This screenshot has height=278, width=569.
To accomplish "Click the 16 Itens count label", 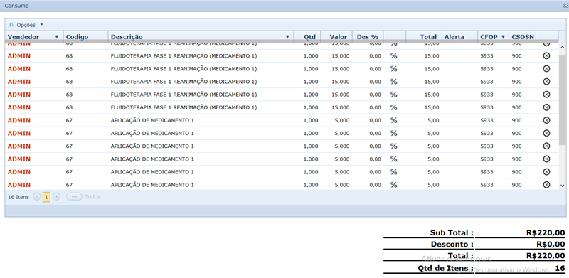I will [x=18, y=197].
